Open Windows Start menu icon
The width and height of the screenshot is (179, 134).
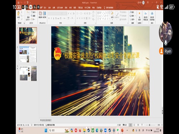tap(46, 130)
